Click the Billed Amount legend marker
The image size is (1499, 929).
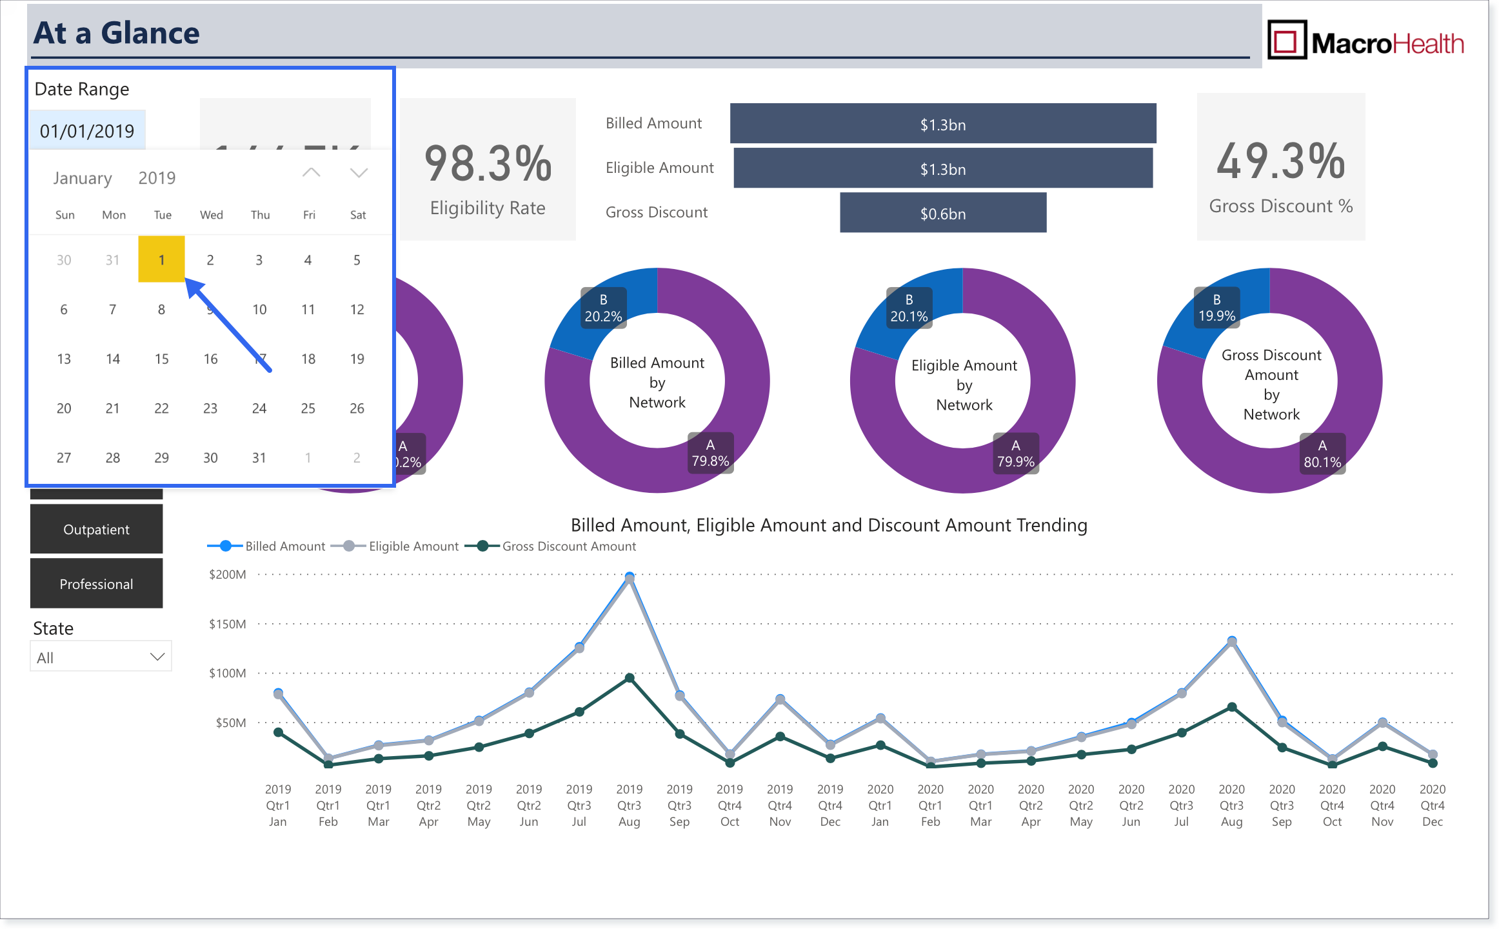tap(225, 546)
